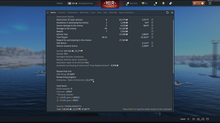Show info for the Skill Bonus row
The image size is (220, 123).
click(x=152, y=43)
